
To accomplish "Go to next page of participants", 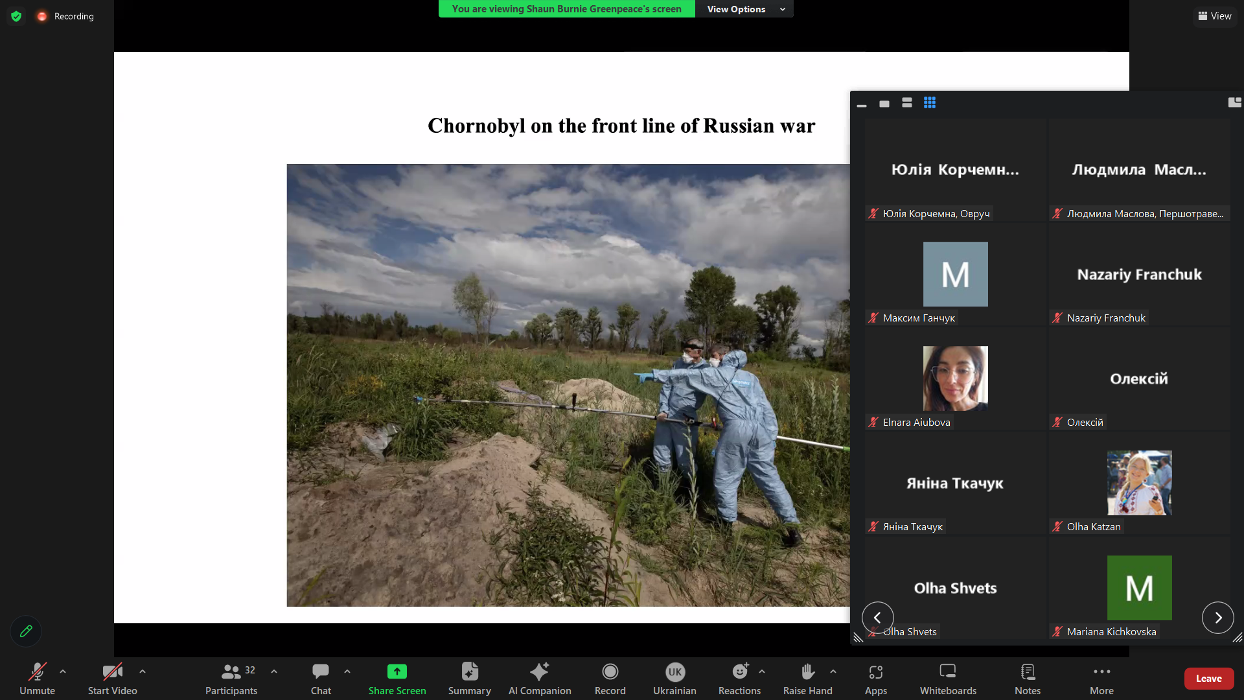I will pyautogui.click(x=1218, y=618).
